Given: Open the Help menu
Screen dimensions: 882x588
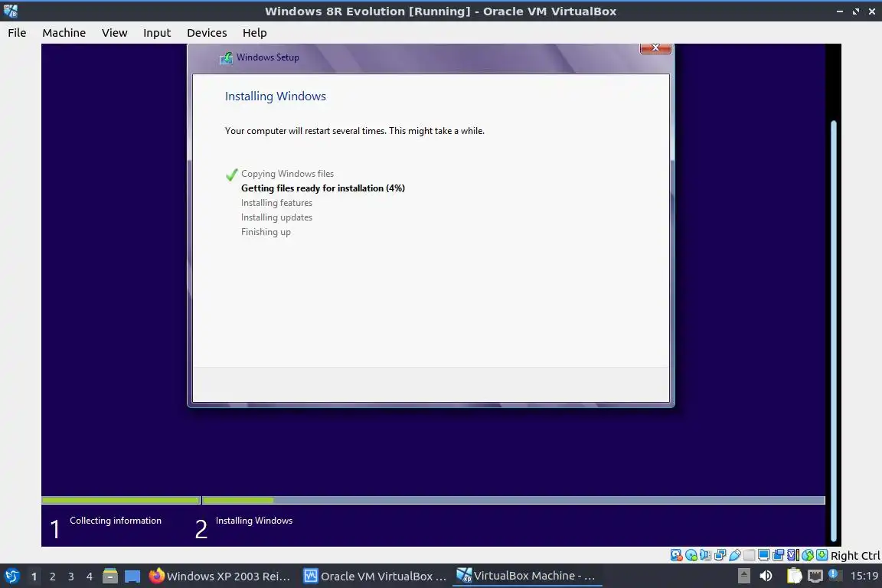Looking at the screenshot, I should pos(255,33).
